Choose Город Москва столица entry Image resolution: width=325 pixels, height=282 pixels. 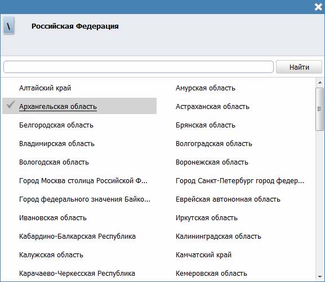83,181
